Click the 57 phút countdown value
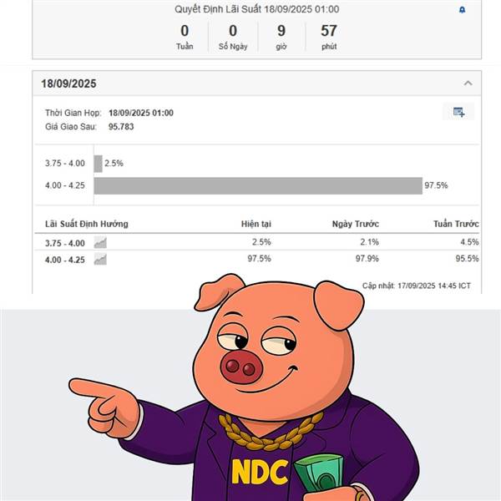The image size is (501, 501). pyautogui.click(x=329, y=37)
